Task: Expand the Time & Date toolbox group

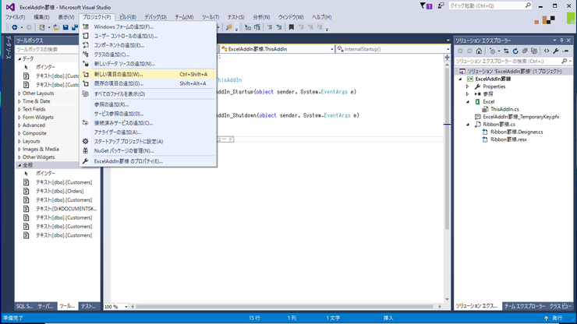Action: point(19,101)
